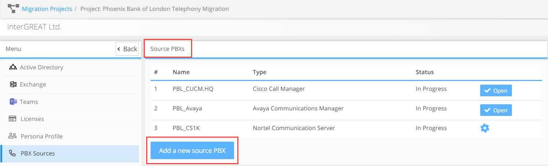Click the Teams icon in menu
The width and height of the screenshot is (548, 166).
click(13, 102)
